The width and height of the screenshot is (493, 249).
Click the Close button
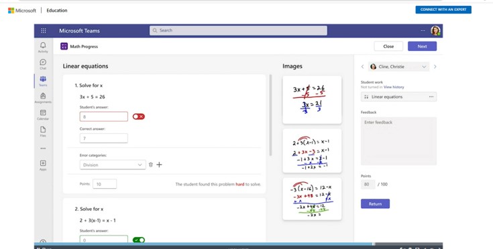click(388, 46)
